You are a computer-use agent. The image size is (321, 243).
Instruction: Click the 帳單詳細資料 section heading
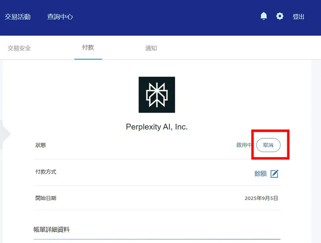click(52, 229)
